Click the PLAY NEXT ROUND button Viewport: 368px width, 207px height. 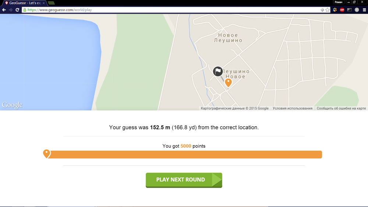(x=184, y=180)
